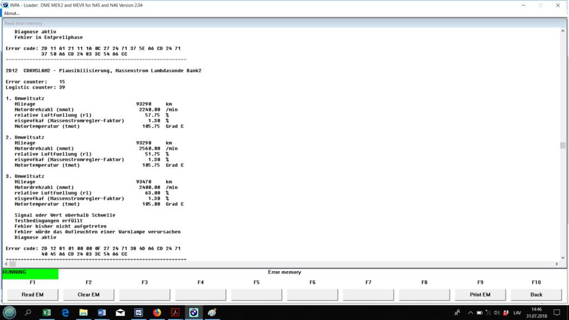Launch Microsoft Edge from the taskbar
Screen dimensions: 569x320
[64, 312]
